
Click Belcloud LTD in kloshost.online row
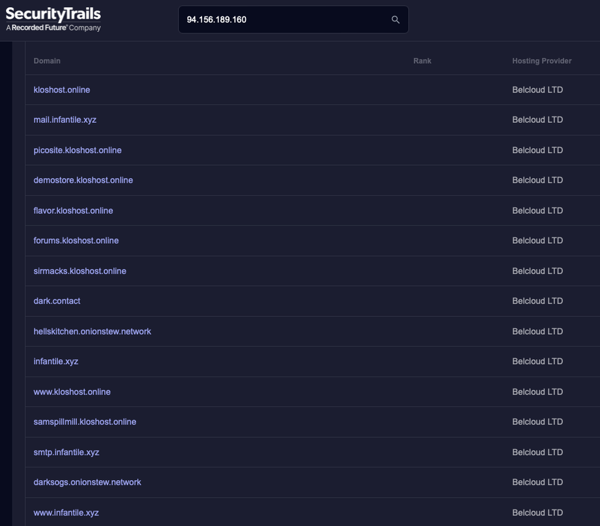537,90
